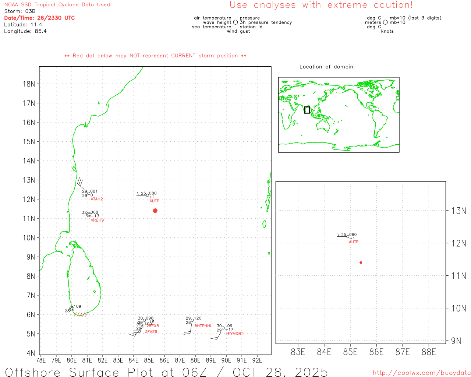The image size is (471, 377).
Task: Click the 'Use analyses with extreme caution!' warning
Action: click(321, 5)
